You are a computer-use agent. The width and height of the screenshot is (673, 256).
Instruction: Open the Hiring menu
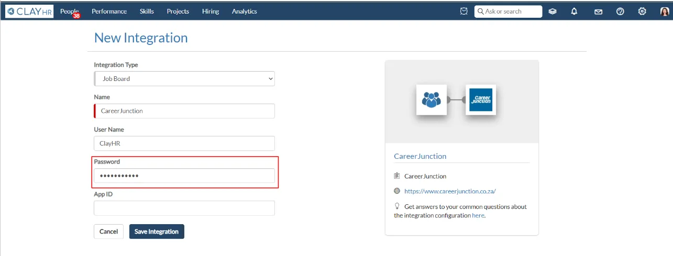pos(211,11)
